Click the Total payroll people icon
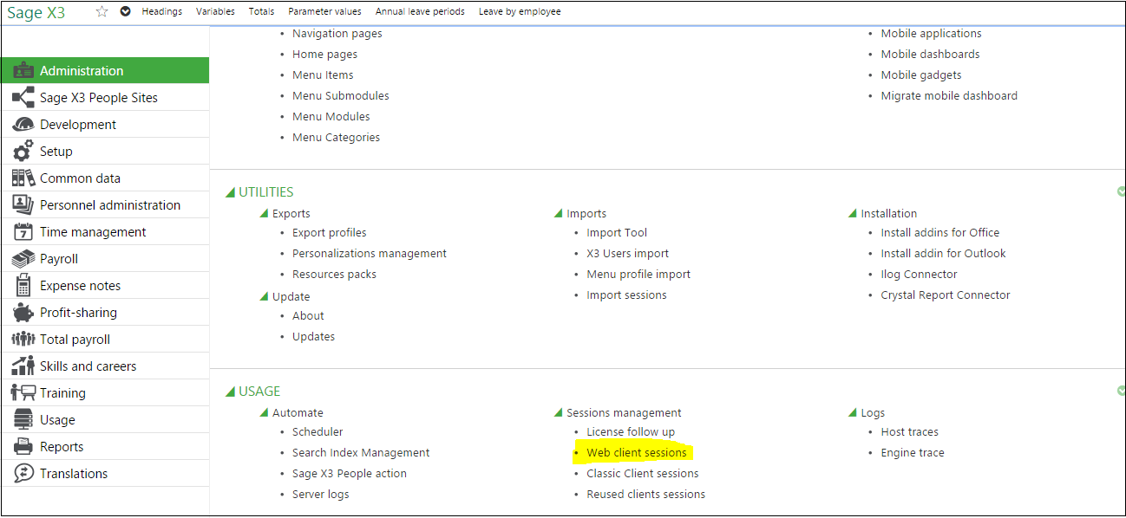Image resolution: width=1126 pixels, height=518 pixels. 23,340
